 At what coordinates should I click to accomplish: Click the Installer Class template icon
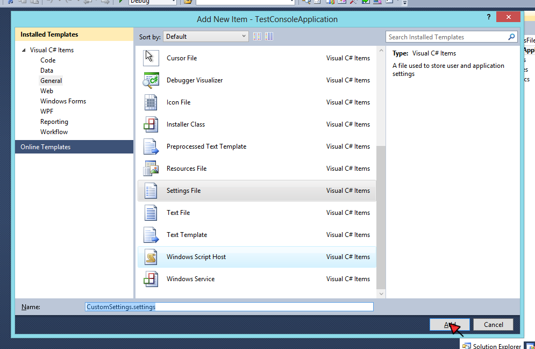(151, 124)
